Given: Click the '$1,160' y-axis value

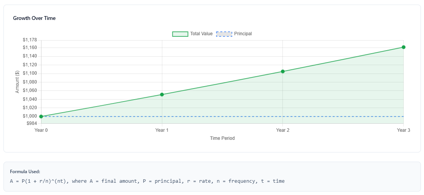Looking at the screenshot, I should (x=30, y=48).
